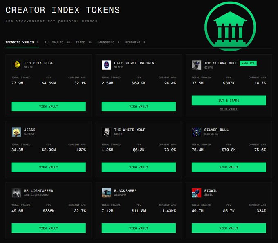Click Buy & Stake on The Solana Bull
Viewport: 278px width, 243px height.
pos(229,100)
